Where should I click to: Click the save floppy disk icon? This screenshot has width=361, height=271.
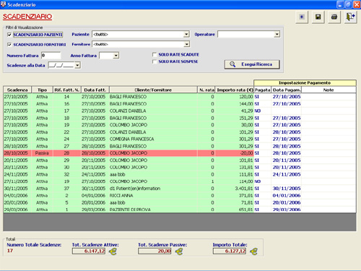[x=318, y=17]
